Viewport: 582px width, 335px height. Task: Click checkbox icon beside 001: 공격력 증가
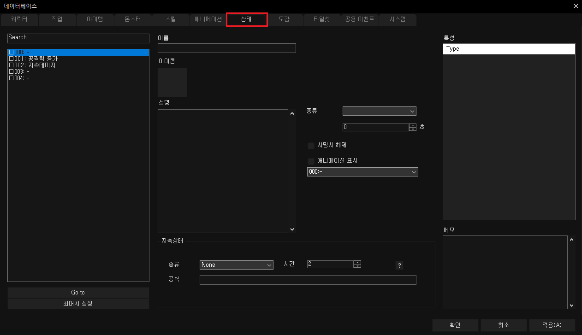click(x=12, y=59)
